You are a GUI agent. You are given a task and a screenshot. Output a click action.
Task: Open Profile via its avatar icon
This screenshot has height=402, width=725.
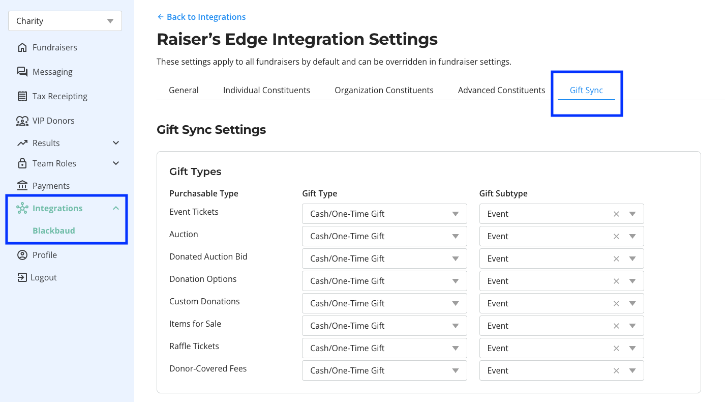click(x=23, y=254)
